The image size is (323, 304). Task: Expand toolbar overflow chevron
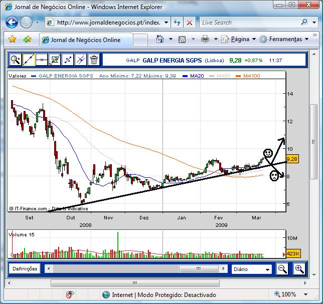[314, 35]
